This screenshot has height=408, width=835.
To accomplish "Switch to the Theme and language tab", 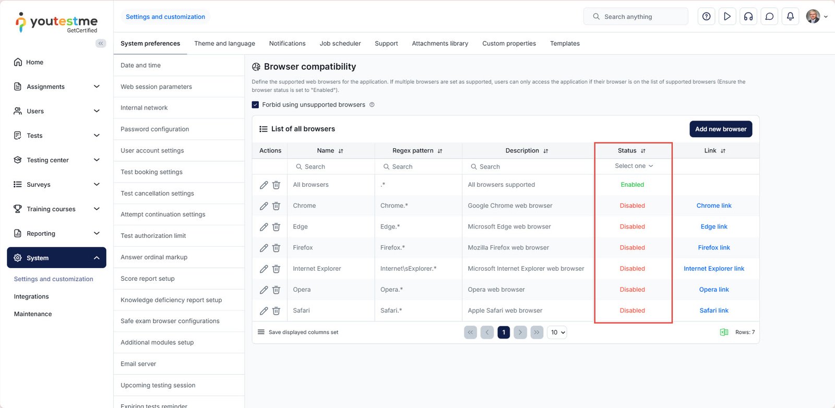I will pyautogui.click(x=224, y=44).
